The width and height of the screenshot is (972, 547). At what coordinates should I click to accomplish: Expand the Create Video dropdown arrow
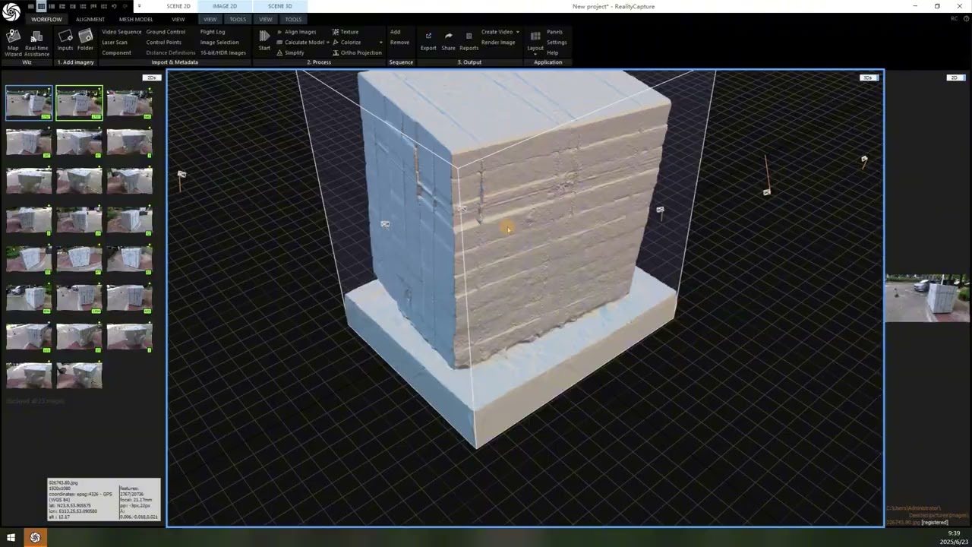tap(518, 32)
